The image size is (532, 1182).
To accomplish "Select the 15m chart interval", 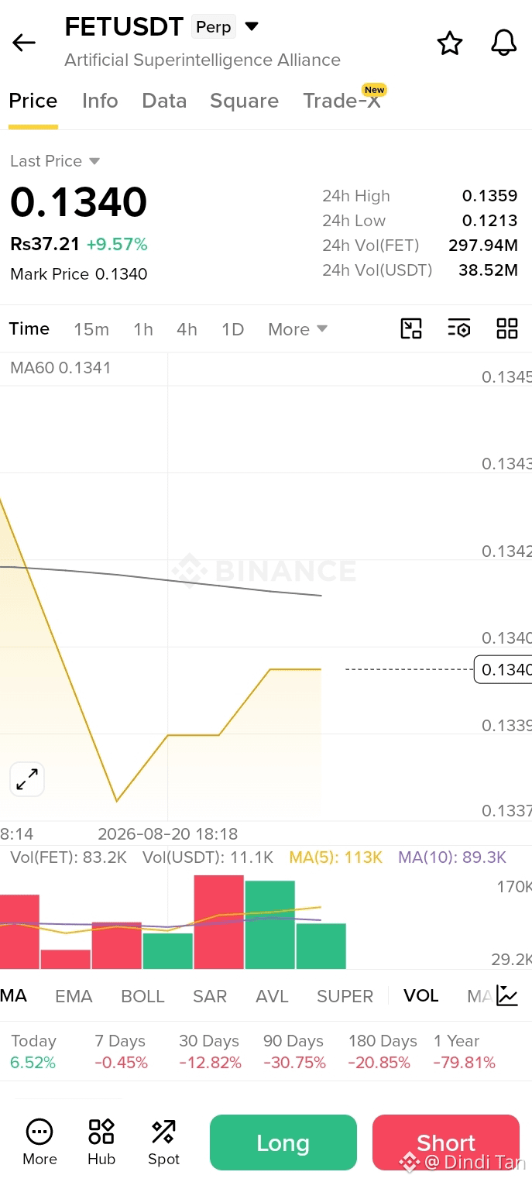I will (x=91, y=329).
